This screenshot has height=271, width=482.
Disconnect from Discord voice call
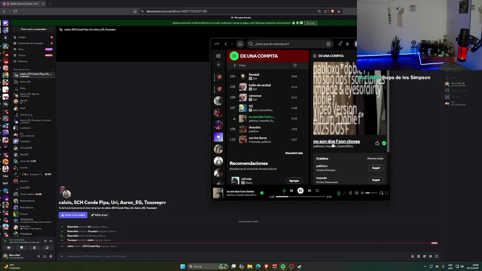pos(51,241)
